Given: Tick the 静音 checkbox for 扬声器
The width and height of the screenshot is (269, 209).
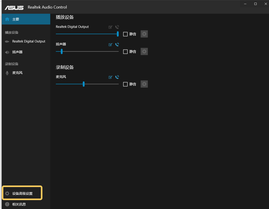Looking at the screenshot, I should (125, 52).
